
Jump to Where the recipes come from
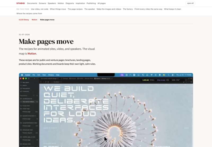coord(29,13)
